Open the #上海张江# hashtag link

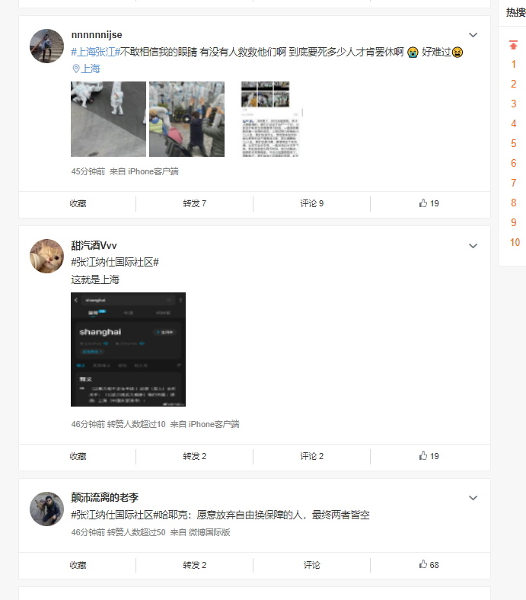[x=96, y=52]
